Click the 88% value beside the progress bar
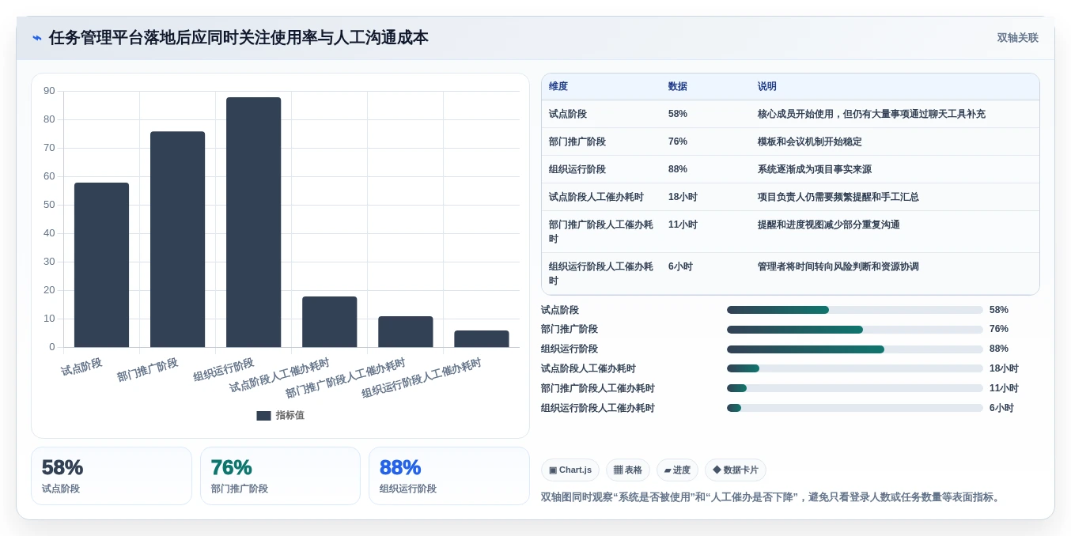 coord(999,349)
